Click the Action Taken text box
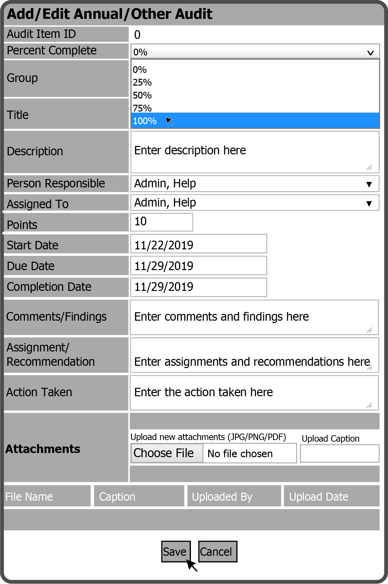 point(254,393)
